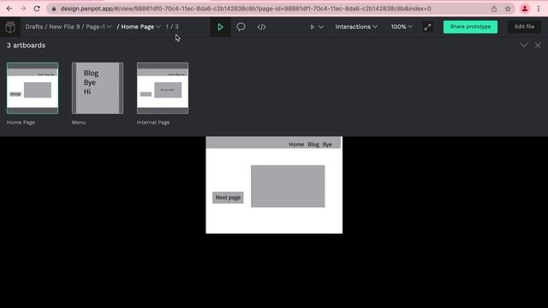Click the Home Page artboard label
This screenshot has height=308, width=548.
pyautogui.click(x=21, y=122)
